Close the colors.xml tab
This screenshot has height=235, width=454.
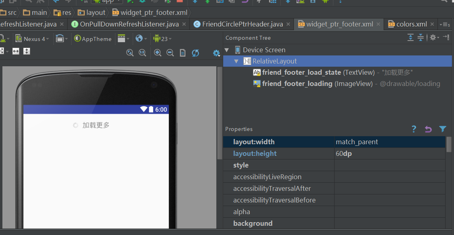pos(432,25)
